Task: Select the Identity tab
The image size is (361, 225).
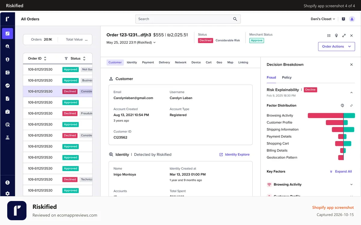Action: (132, 62)
